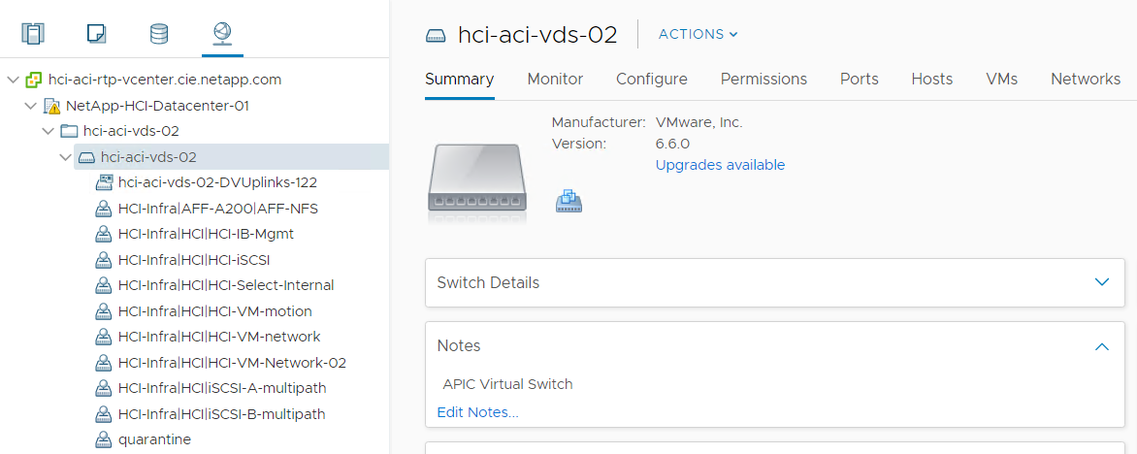This screenshot has height=454, width=1137.
Task: Open the Hosts and Clusters inventory icon
Action: (33, 34)
